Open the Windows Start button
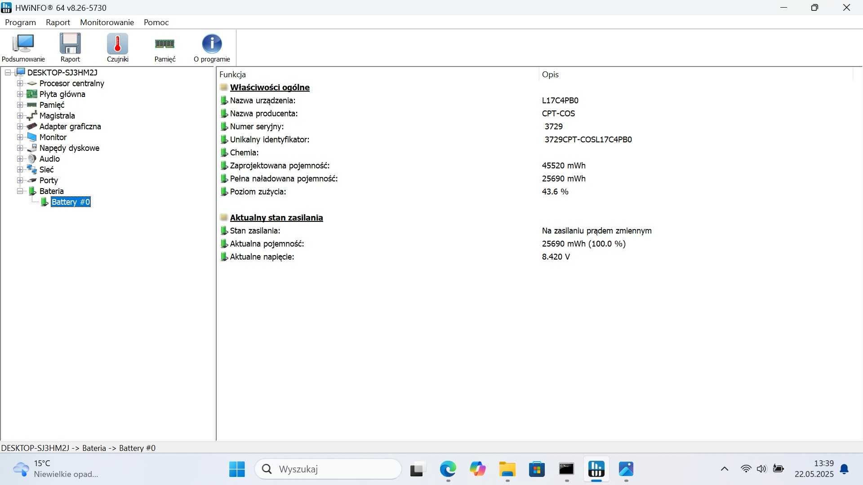This screenshot has height=485, width=863. [237, 469]
